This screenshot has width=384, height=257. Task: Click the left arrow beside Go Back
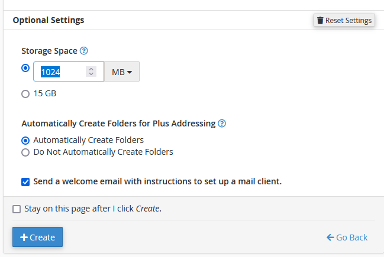click(x=330, y=238)
